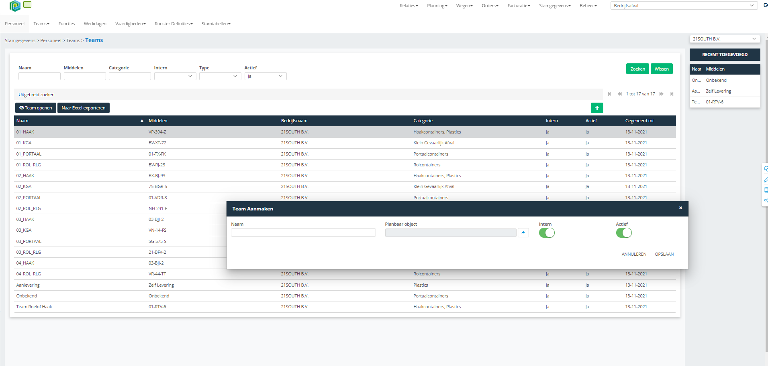This screenshot has height=366, width=768.
Task: Sort by the Categorie column header
Action: (423, 121)
